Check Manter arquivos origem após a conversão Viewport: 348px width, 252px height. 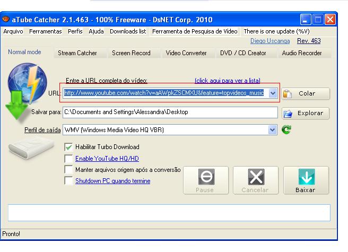click(68, 170)
